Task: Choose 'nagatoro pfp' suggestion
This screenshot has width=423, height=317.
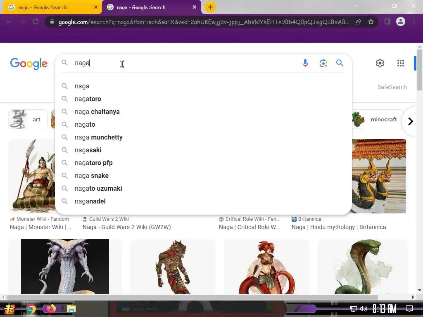Action: click(x=203, y=163)
